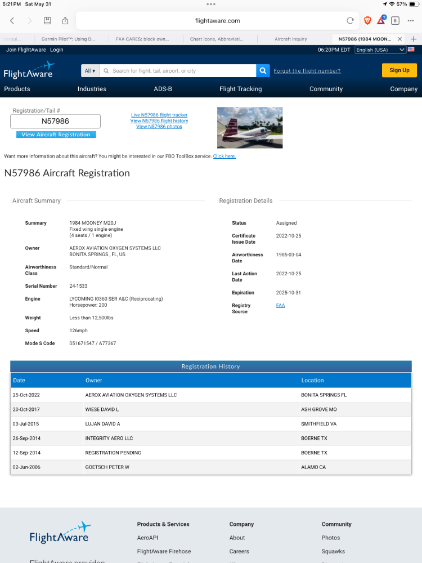Click the FlightAware footer logo
The image size is (422, 563).
pyautogui.click(x=60, y=532)
